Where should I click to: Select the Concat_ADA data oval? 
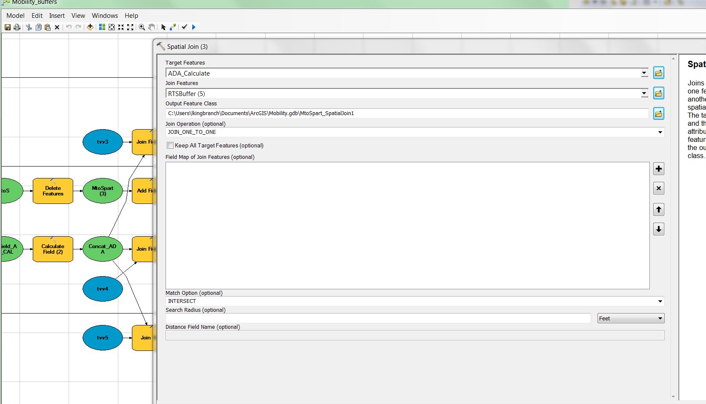[103, 249]
